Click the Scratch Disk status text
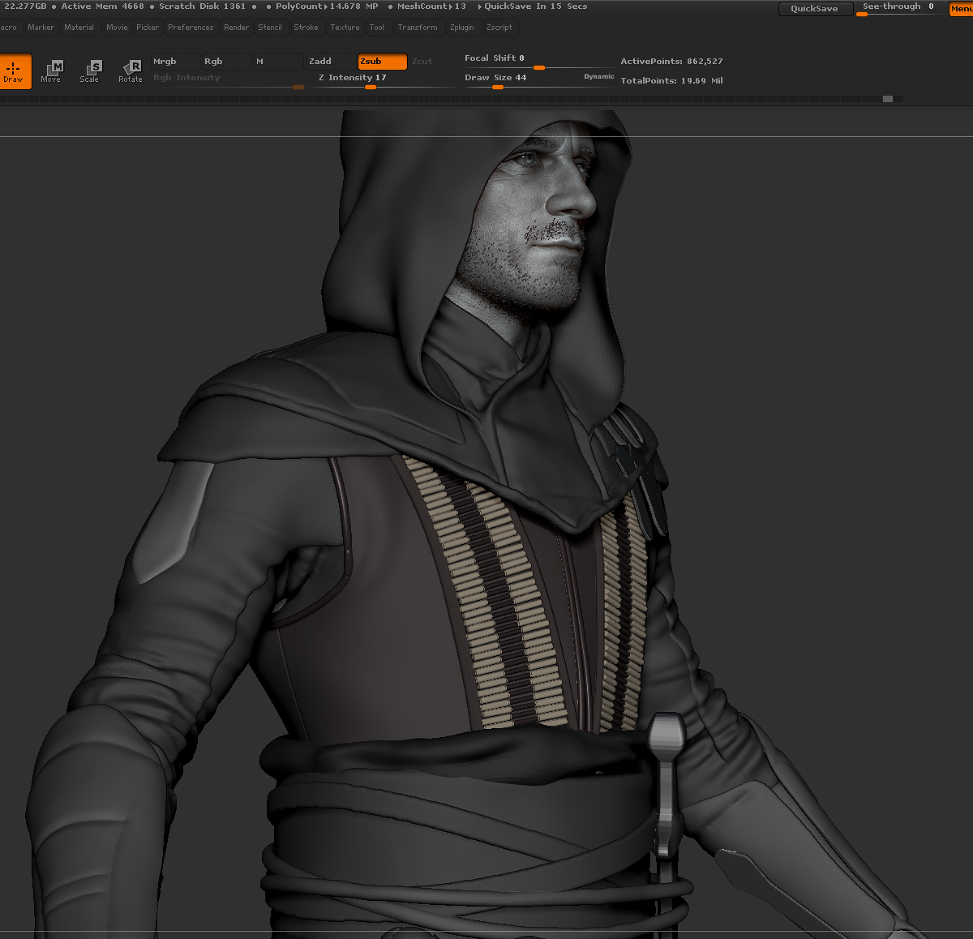Viewport: 973px width, 939px height. point(202,6)
